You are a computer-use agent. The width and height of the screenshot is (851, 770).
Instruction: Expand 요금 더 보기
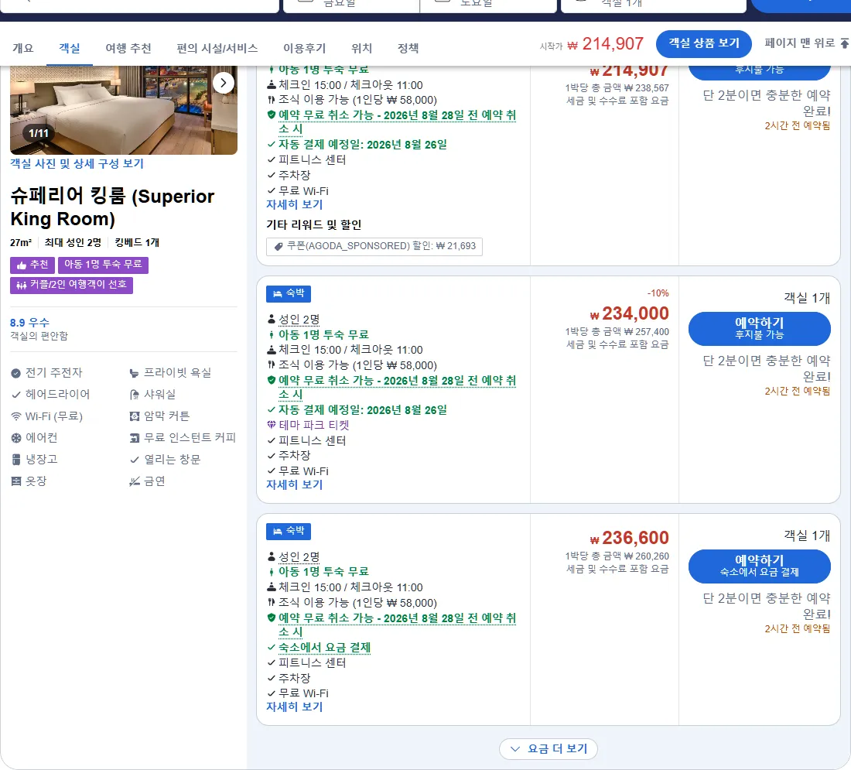coord(549,749)
